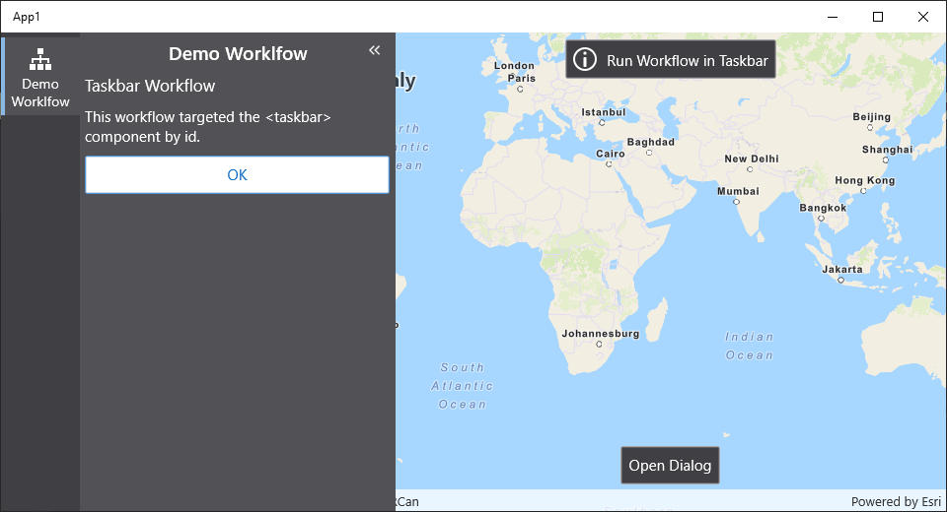Select the Mumbai marker on the map

(736, 202)
